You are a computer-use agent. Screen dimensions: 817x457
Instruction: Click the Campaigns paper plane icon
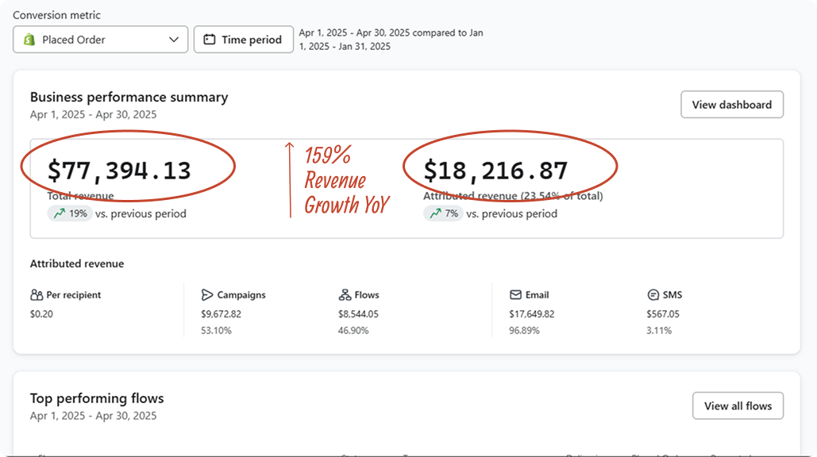click(x=207, y=295)
